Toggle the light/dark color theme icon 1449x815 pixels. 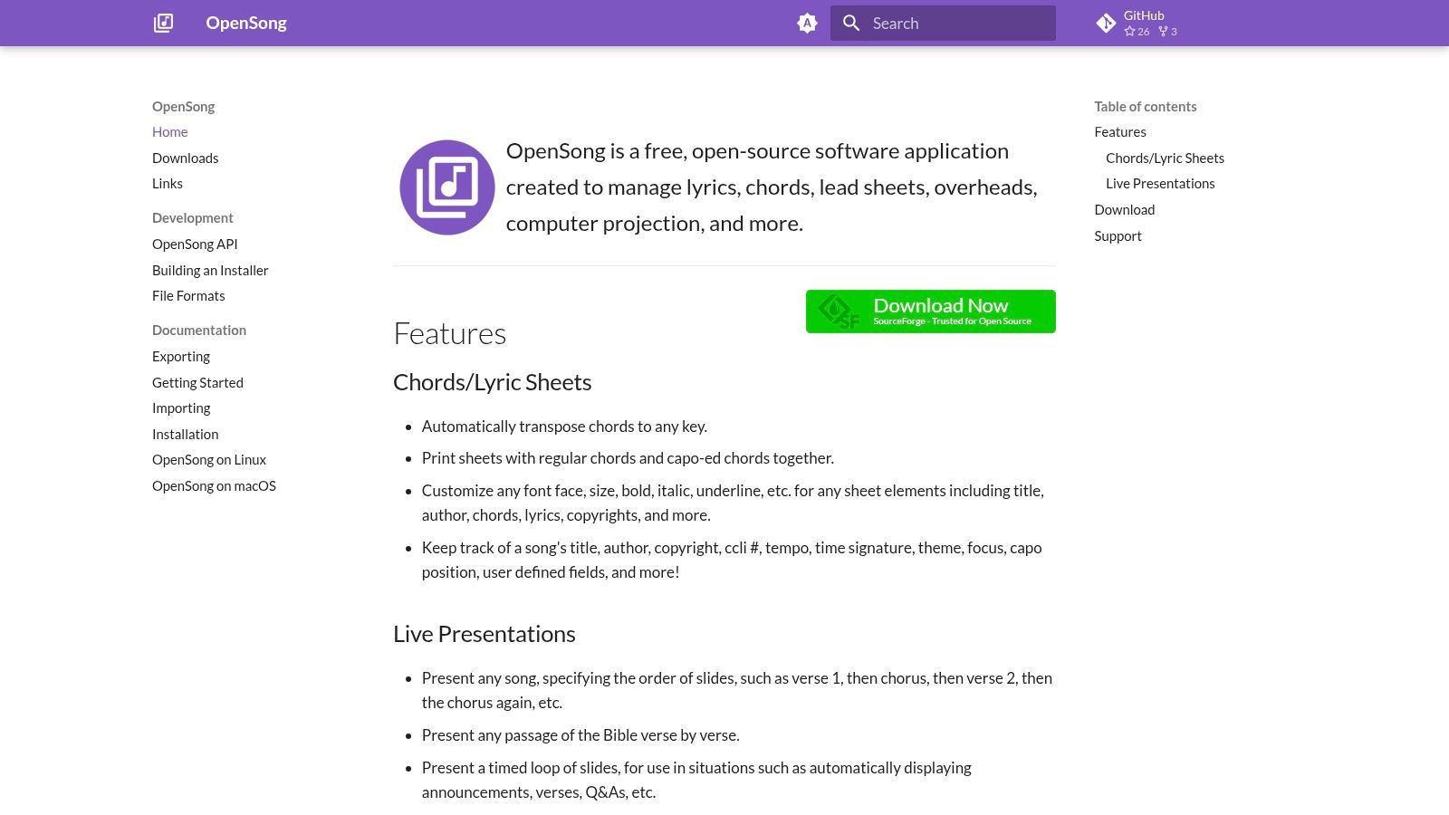tap(807, 23)
